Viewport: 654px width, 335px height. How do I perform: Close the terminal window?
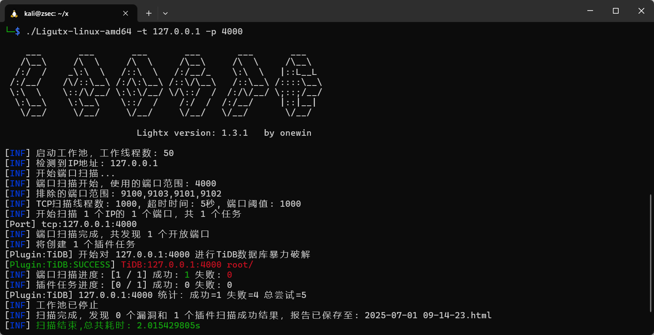[x=641, y=11]
